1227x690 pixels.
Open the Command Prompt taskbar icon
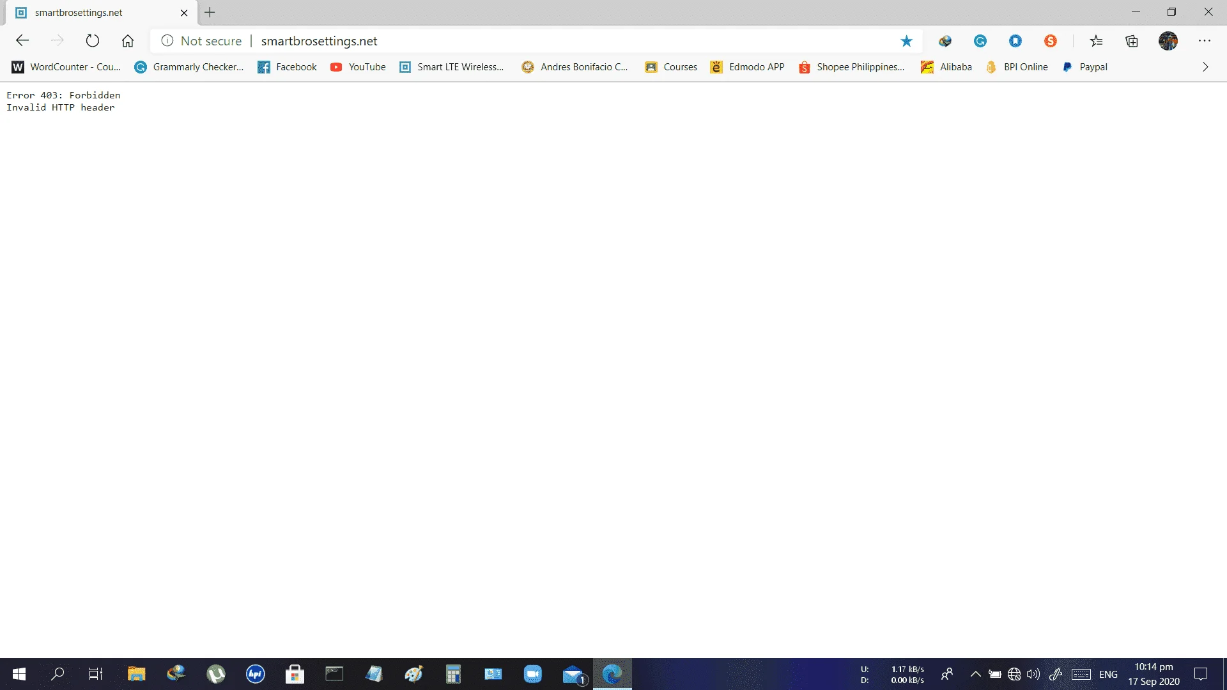(334, 674)
